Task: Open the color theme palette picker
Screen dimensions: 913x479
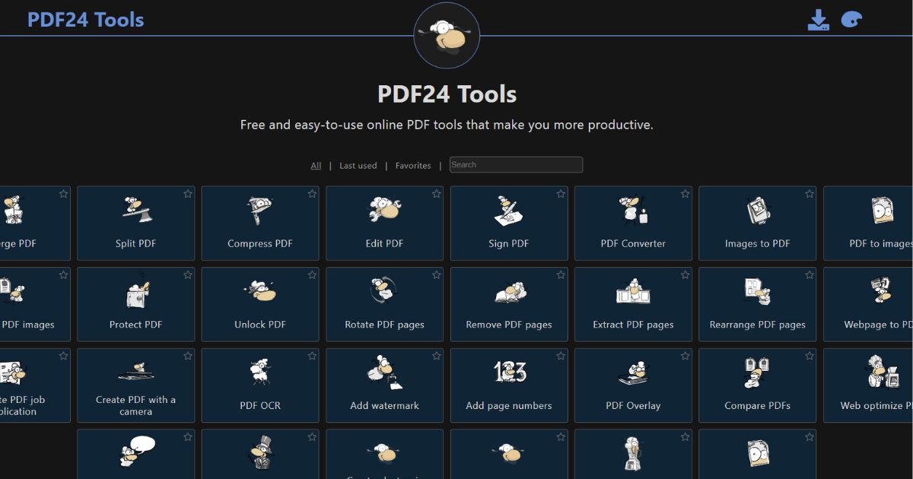Action: [852, 19]
